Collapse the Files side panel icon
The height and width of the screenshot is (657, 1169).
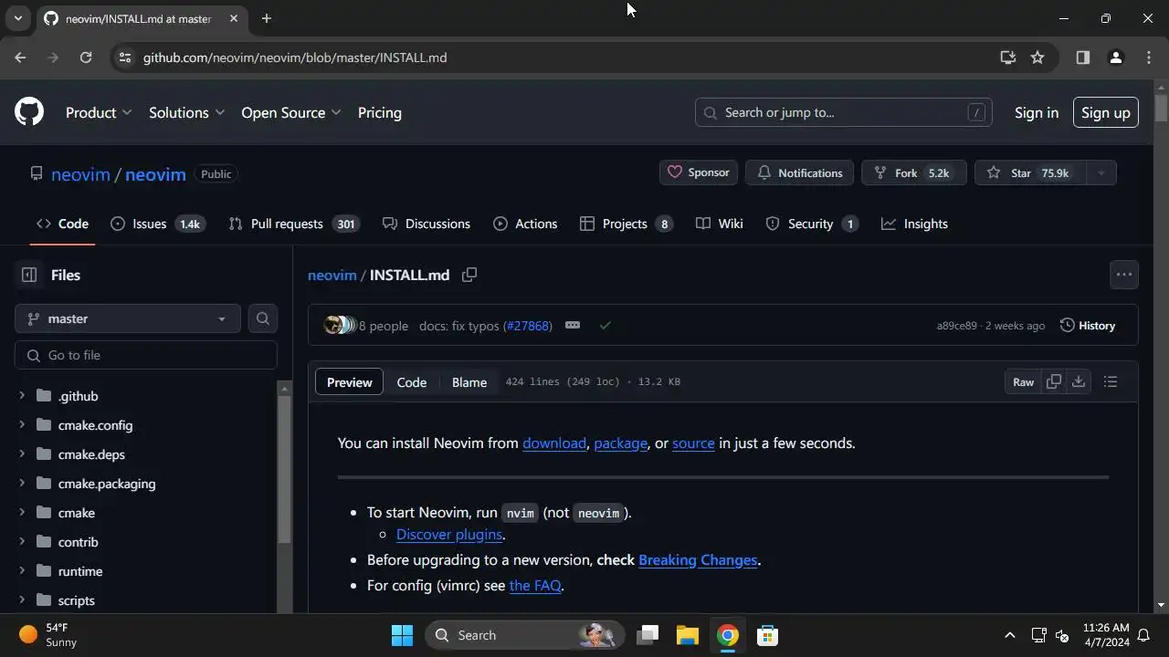tap(29, 275)
